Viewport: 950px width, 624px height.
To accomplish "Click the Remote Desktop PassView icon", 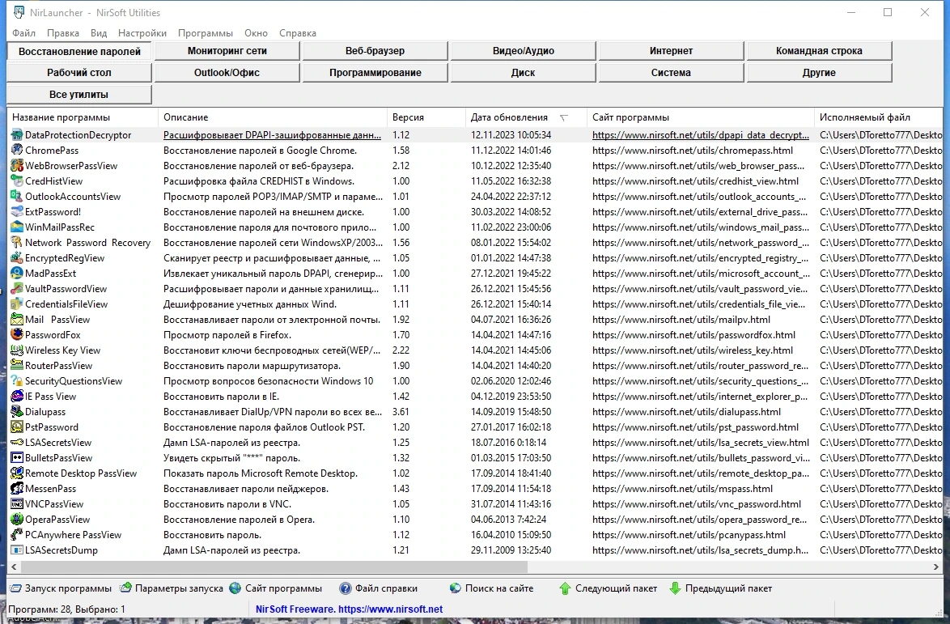I will click(17, 473).
